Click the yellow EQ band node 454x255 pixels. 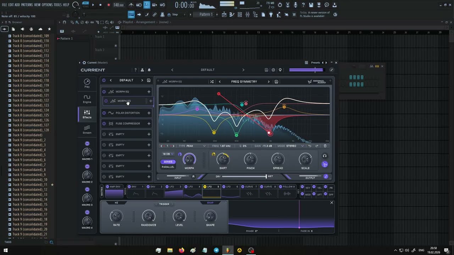tap(214, 132)
